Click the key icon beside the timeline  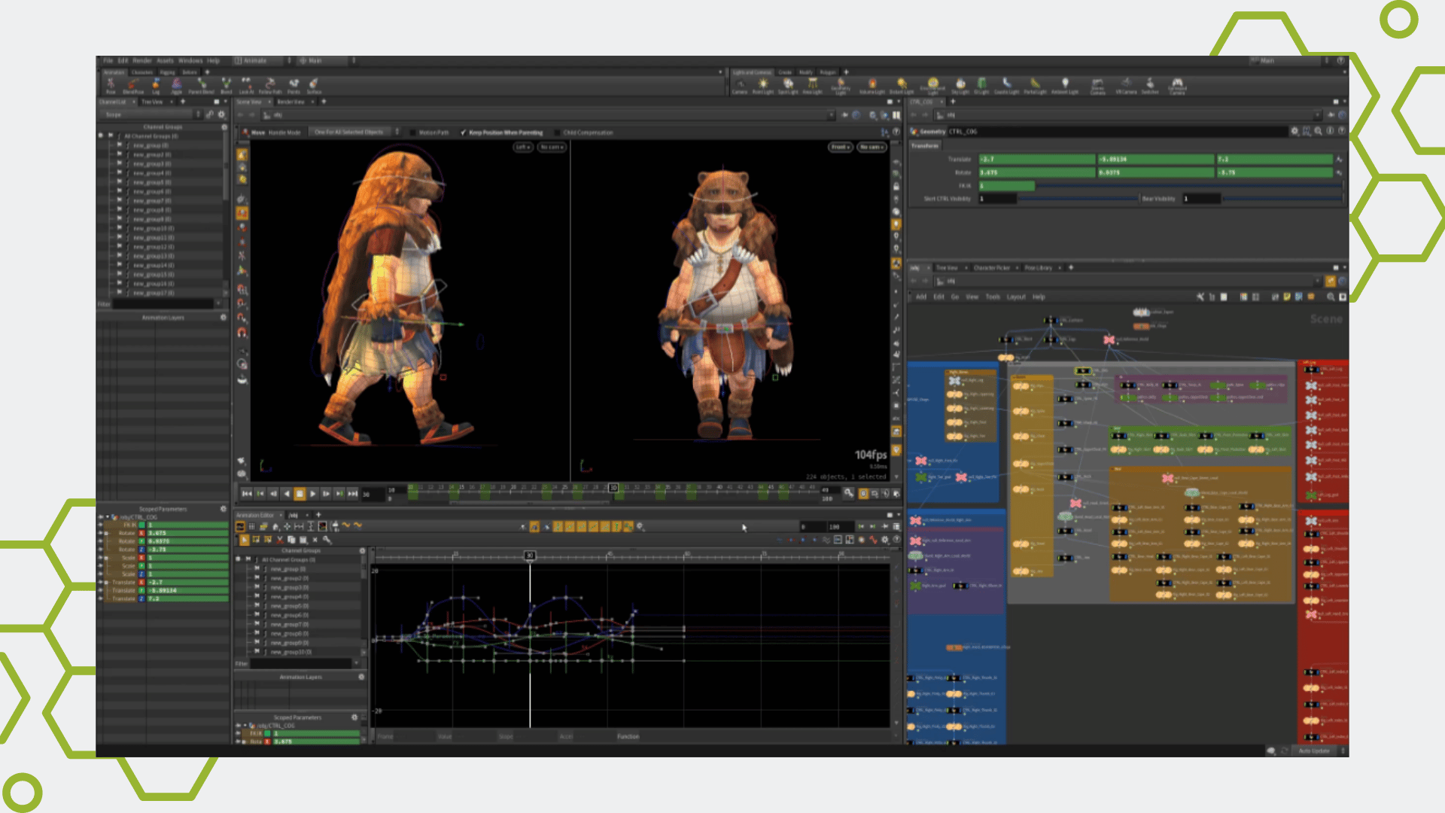849,493
